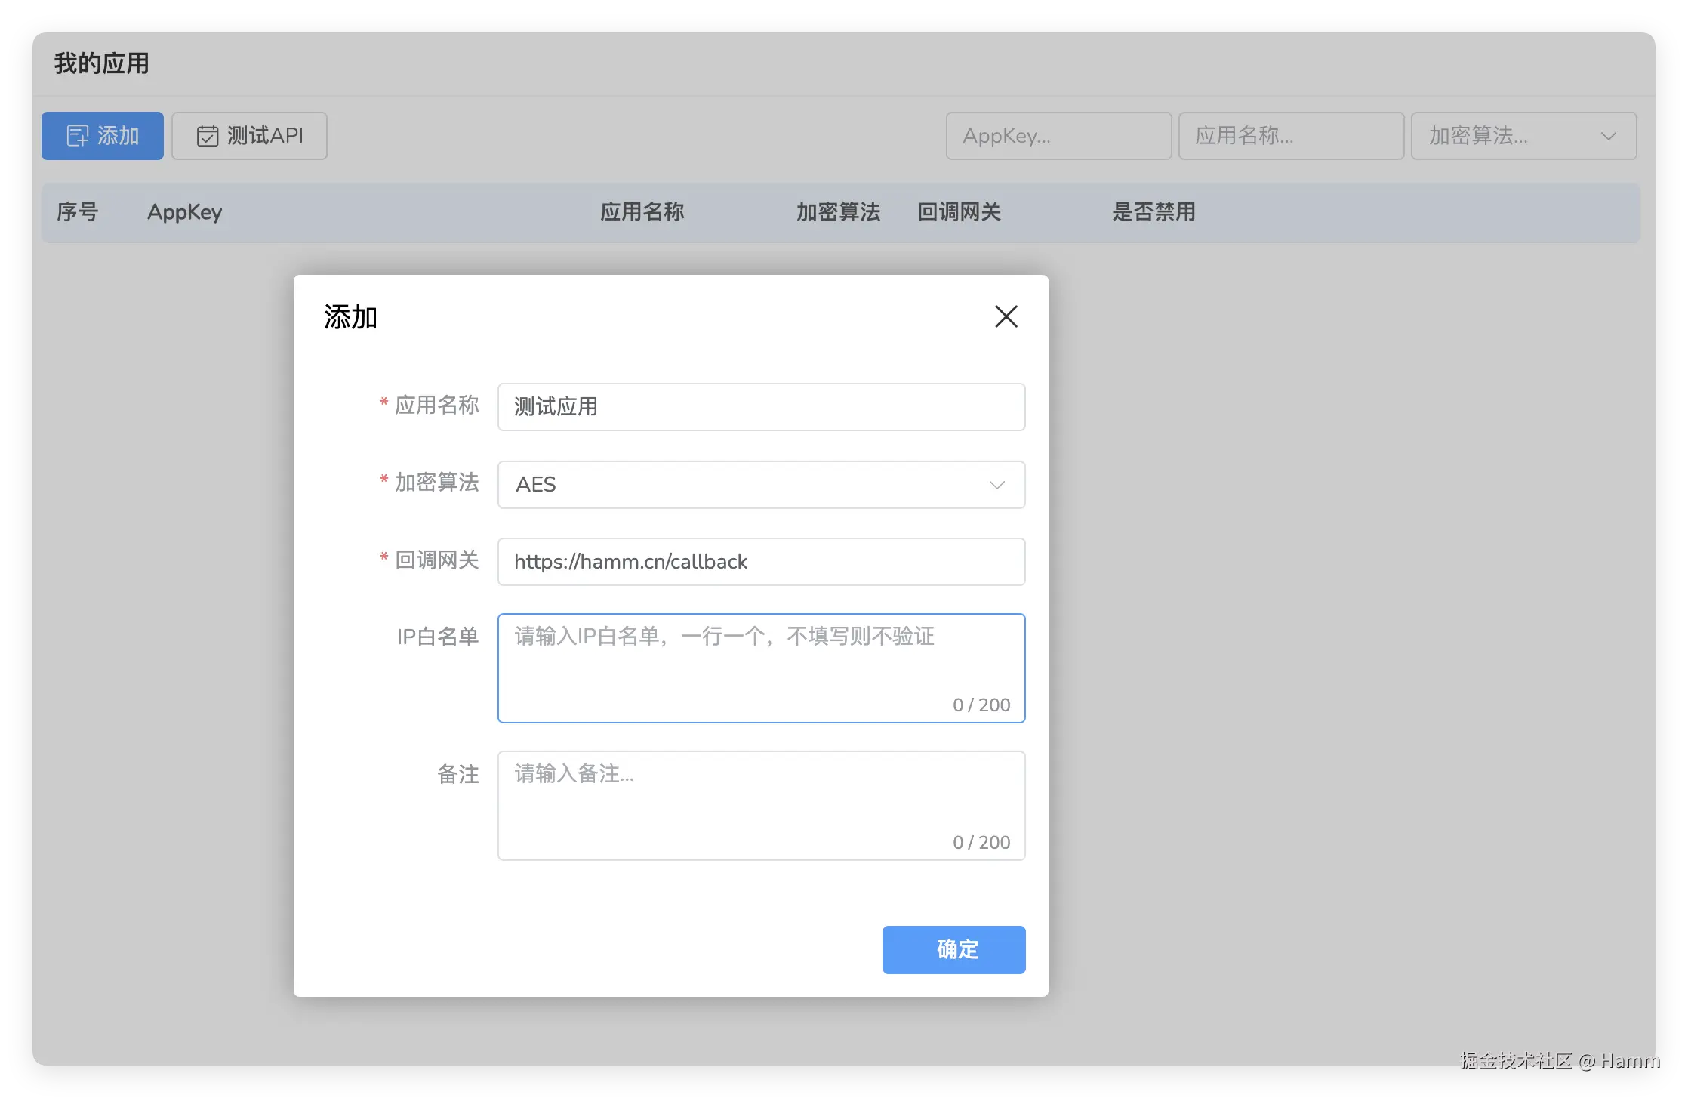This screenshot has height=1098, width=1688.
Task: Click the add icon on 添加 button
Action: pos(76,135)
